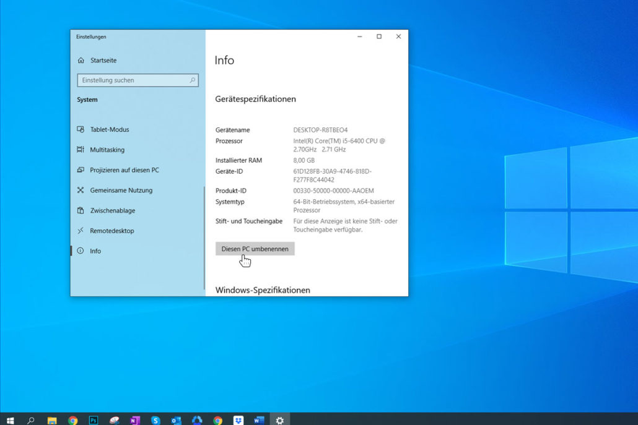Screen dimensions: 638x425
Task: Open the Windows Start menu
Action: [x=11, y=420]
